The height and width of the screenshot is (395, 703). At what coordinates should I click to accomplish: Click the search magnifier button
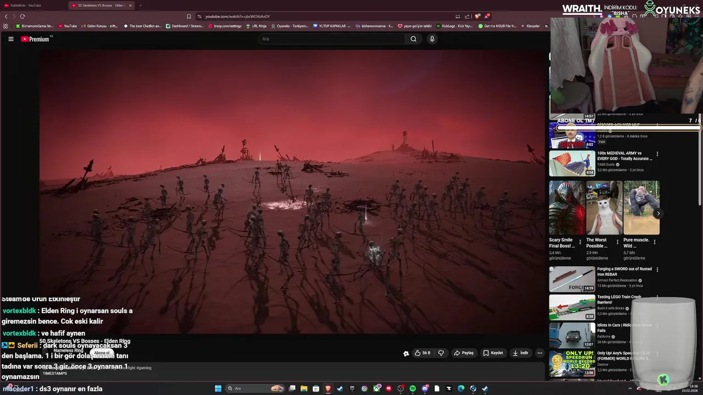pos(414,39)
